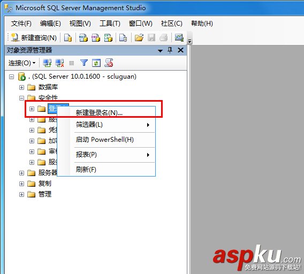Click the folder icon beside 复制
304x274 pixels.
point(31,184)
